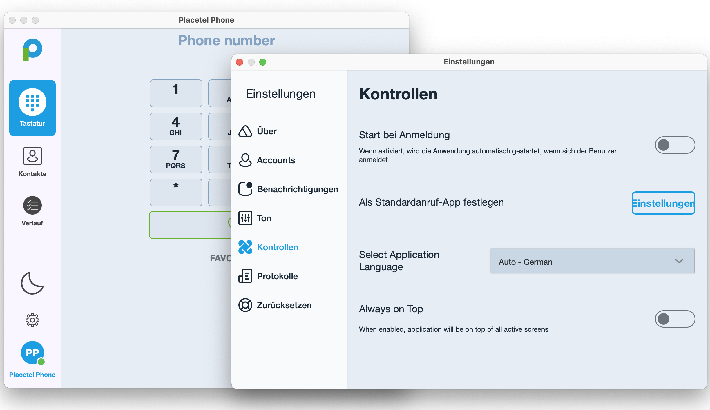Click the Placetel logo icon
Viewport: 710px width, 410px height.
pyautogui.click(x=32, y=50)
